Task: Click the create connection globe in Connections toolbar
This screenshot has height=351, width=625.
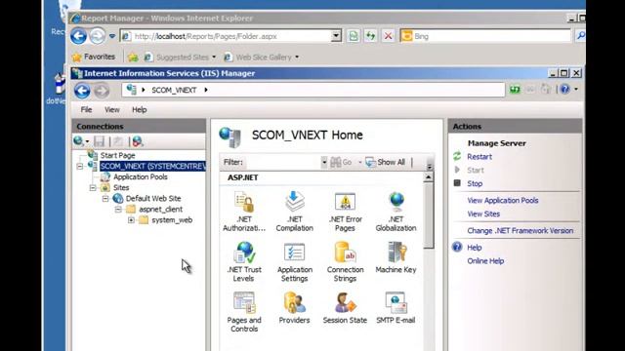Action: pos(79,141)
